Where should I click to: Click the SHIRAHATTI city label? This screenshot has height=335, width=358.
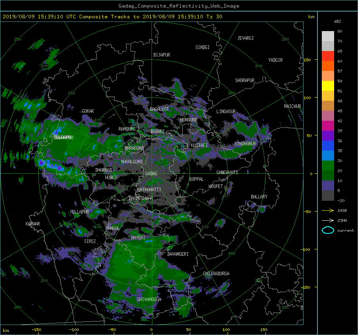point(149,190)
